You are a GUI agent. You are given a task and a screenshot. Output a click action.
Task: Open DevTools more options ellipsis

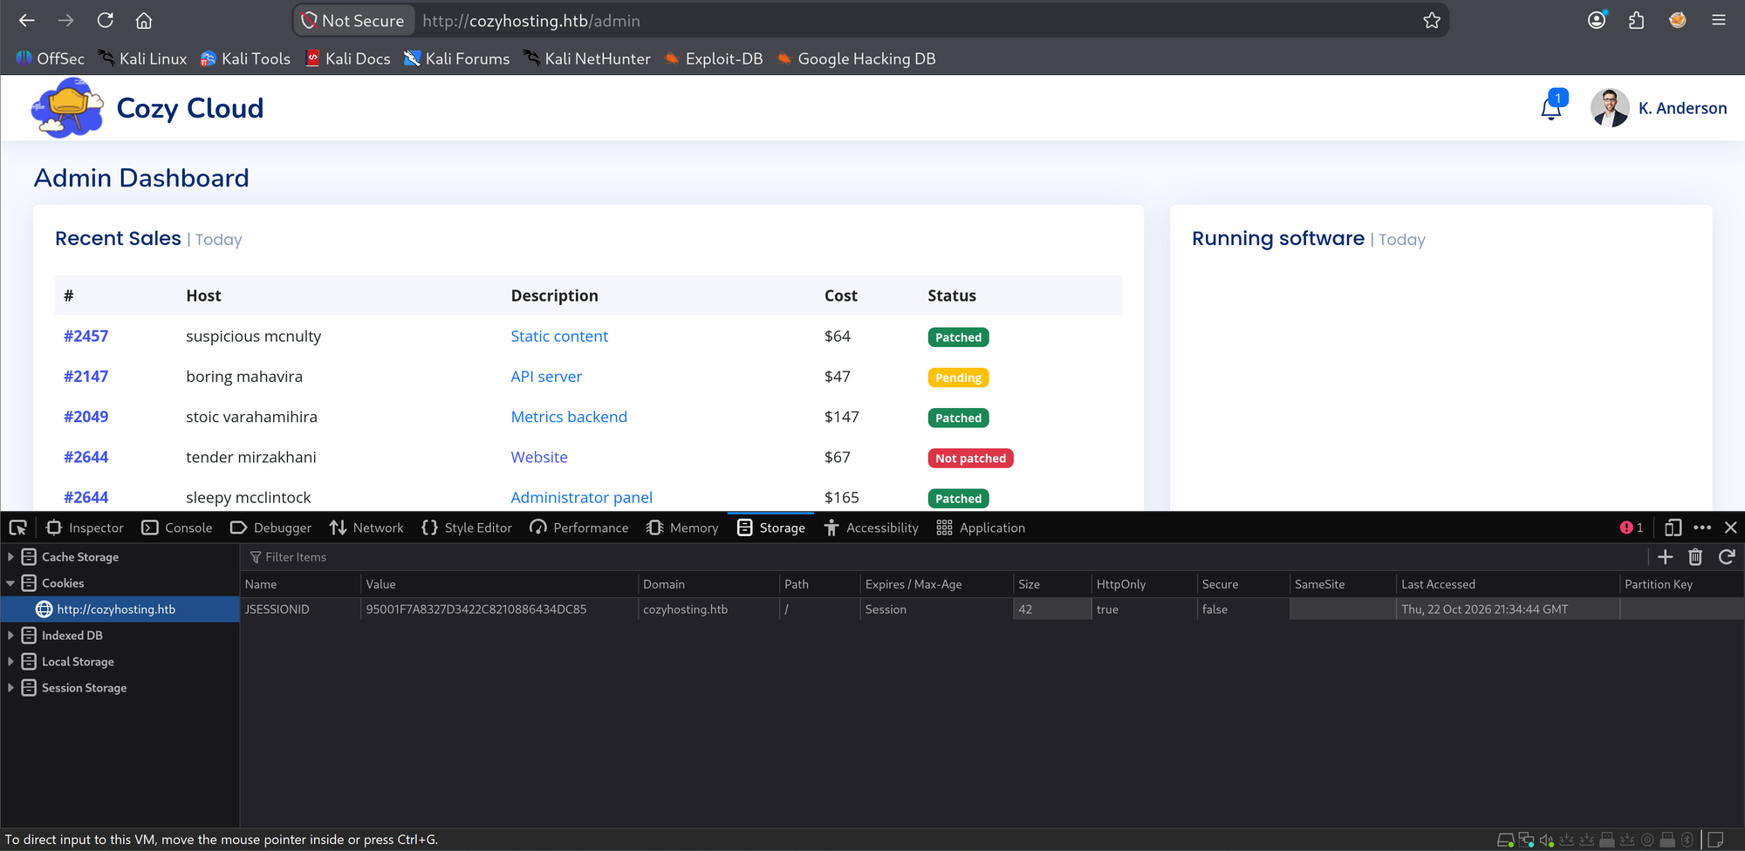click(x=1702, y=528)
